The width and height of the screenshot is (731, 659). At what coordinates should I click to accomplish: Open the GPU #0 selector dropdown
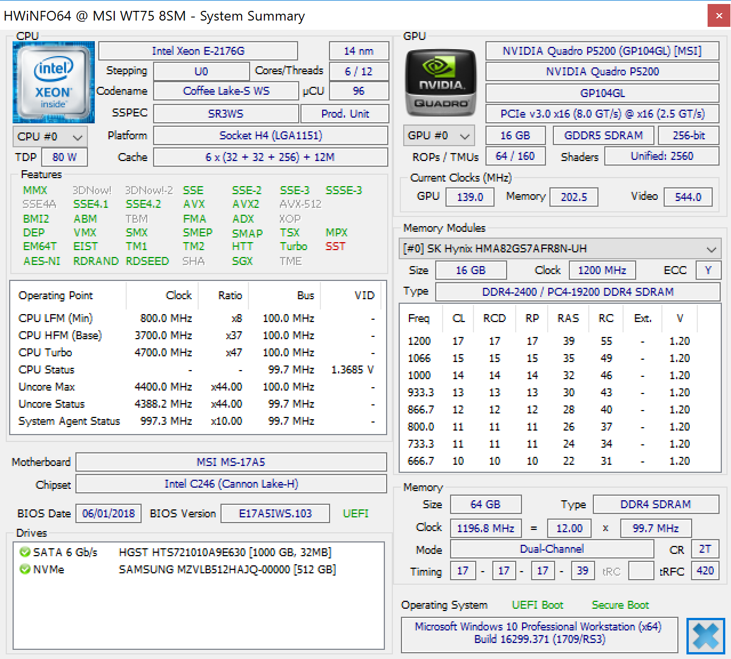pyautogui.click(x=439, y=136)
